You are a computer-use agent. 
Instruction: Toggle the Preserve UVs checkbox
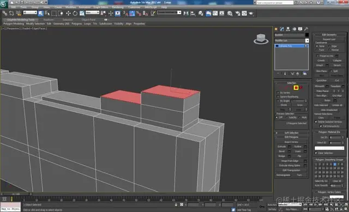coord(317,56)
